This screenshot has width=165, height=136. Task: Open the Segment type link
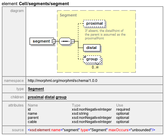tap(36, 89)
